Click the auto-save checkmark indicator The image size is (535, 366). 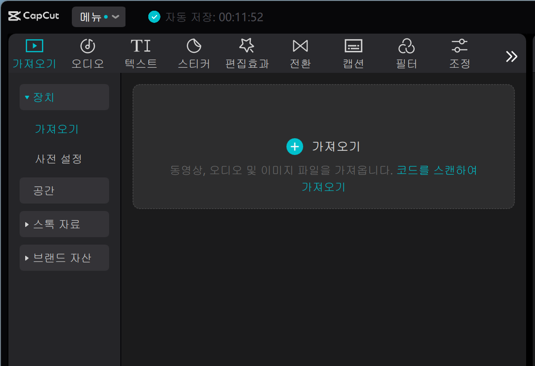154,17
